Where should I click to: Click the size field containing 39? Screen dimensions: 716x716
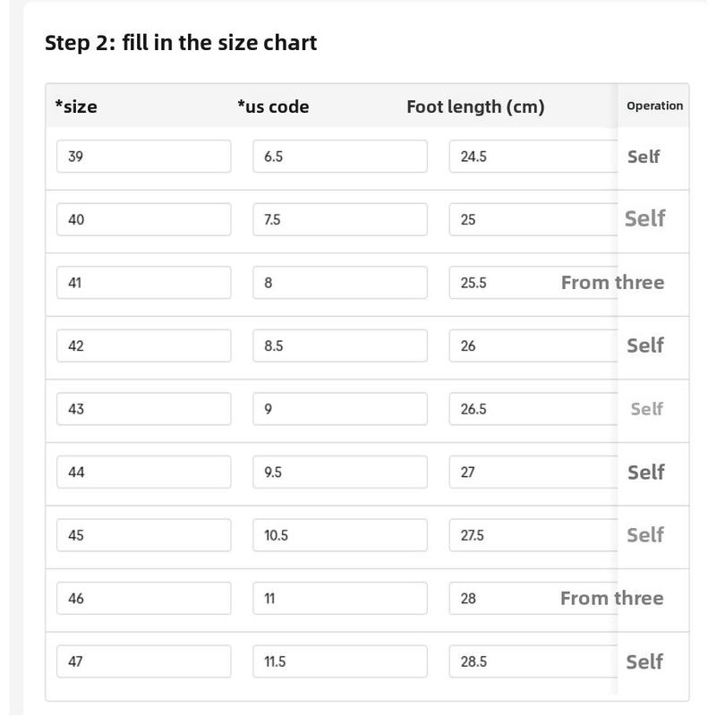tap(143, 157)
